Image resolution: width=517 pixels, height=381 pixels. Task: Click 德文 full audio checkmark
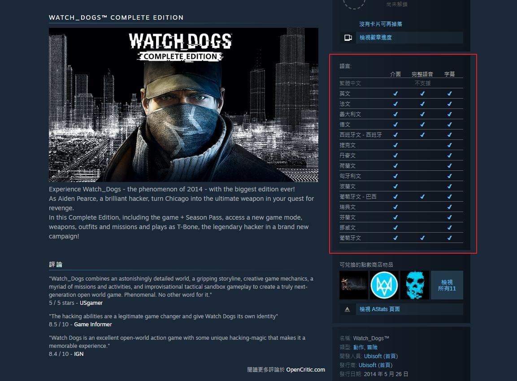[422, 125]
